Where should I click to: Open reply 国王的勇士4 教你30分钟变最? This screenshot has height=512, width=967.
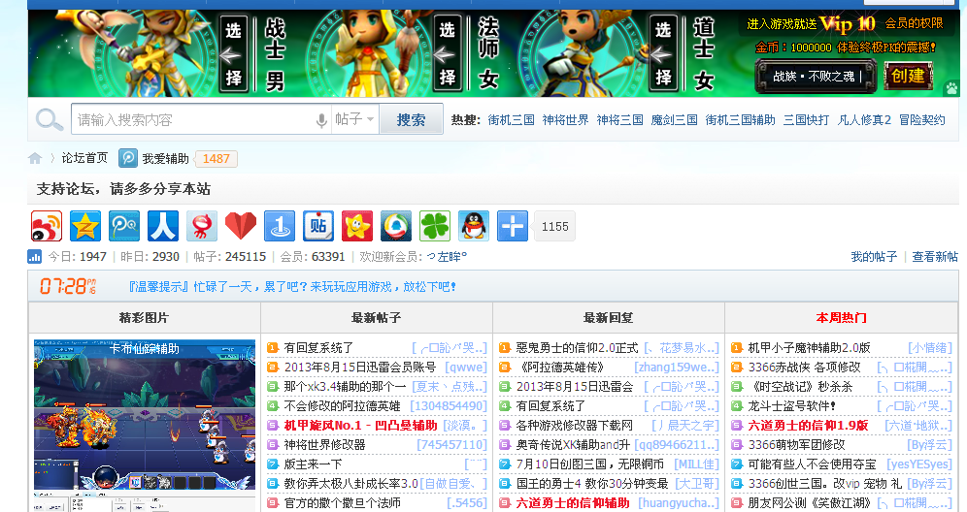[x=592, y=484]
